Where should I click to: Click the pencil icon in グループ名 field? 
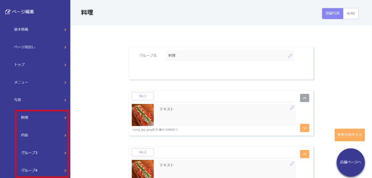[290, 56]
